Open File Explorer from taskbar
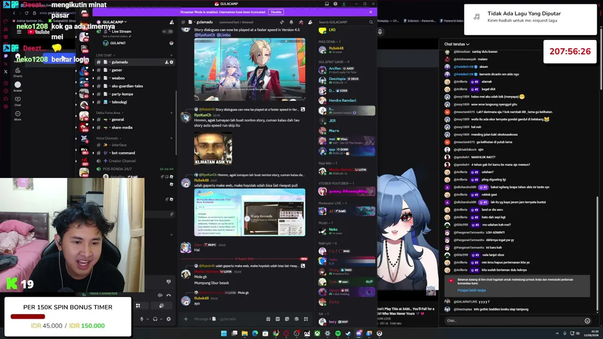 tap(244, 334)
